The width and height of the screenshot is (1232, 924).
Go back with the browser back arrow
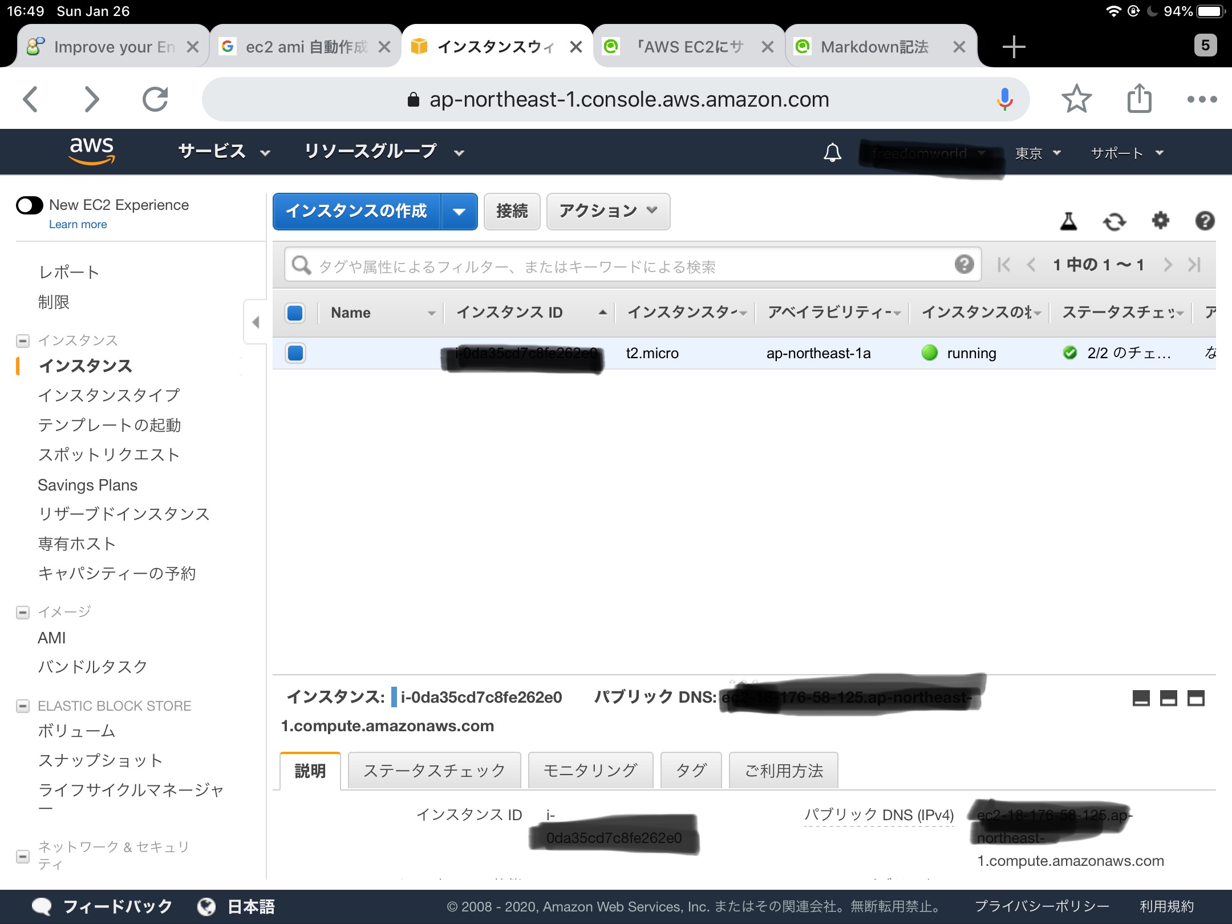coord(31,99)
